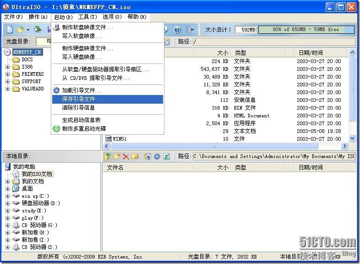Expand the study (E:) drive node

click(8, 211)
